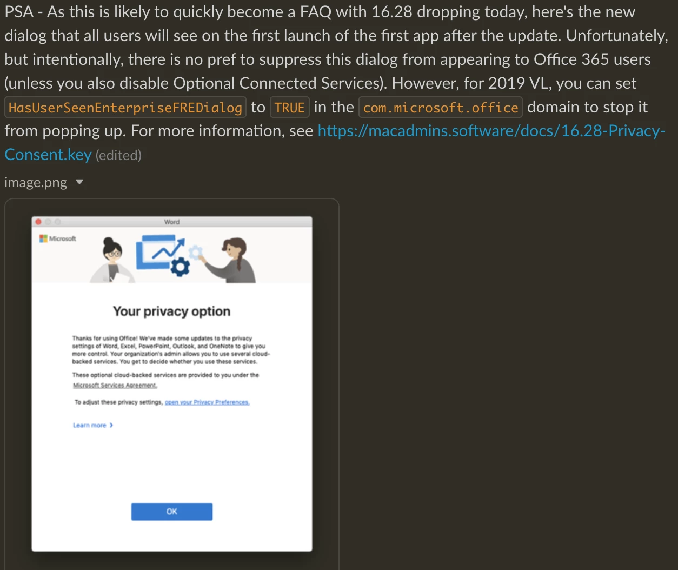678x570 pixels.
Task: Follow the open your Privacy Preferences link
Action: pyautogui.click(x=207, y=402)
